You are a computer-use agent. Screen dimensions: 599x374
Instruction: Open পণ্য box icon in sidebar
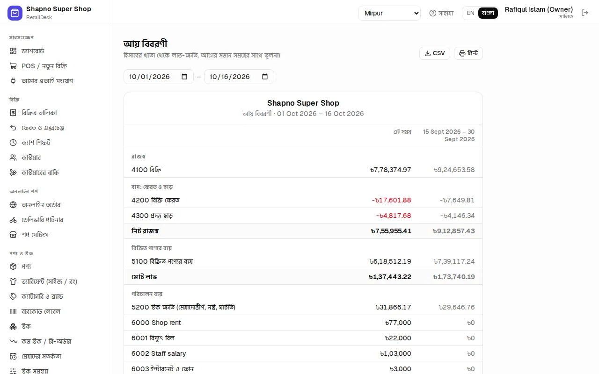tap(13, 266)
